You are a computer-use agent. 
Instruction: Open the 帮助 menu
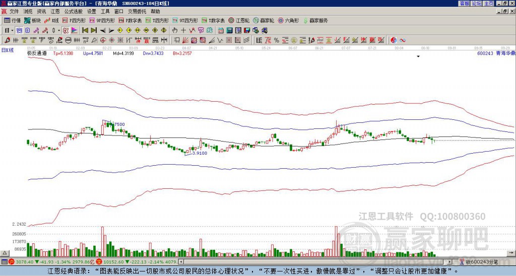point(155,12)
